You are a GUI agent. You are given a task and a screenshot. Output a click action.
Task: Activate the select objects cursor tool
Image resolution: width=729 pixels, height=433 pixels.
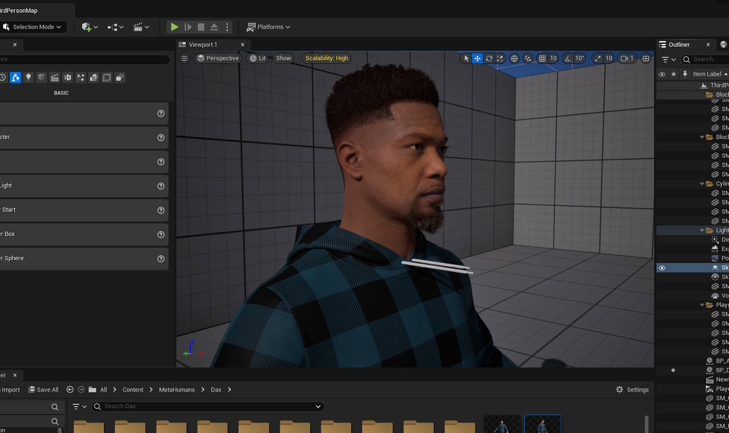[x=466, y=58]
